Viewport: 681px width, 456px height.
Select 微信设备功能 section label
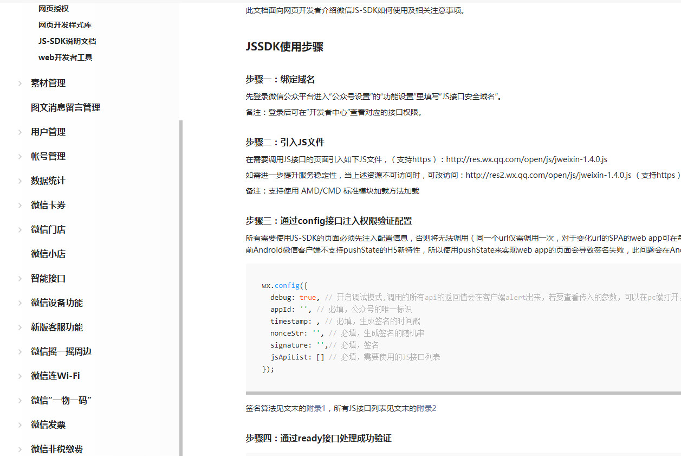click(x=57, y=303)
